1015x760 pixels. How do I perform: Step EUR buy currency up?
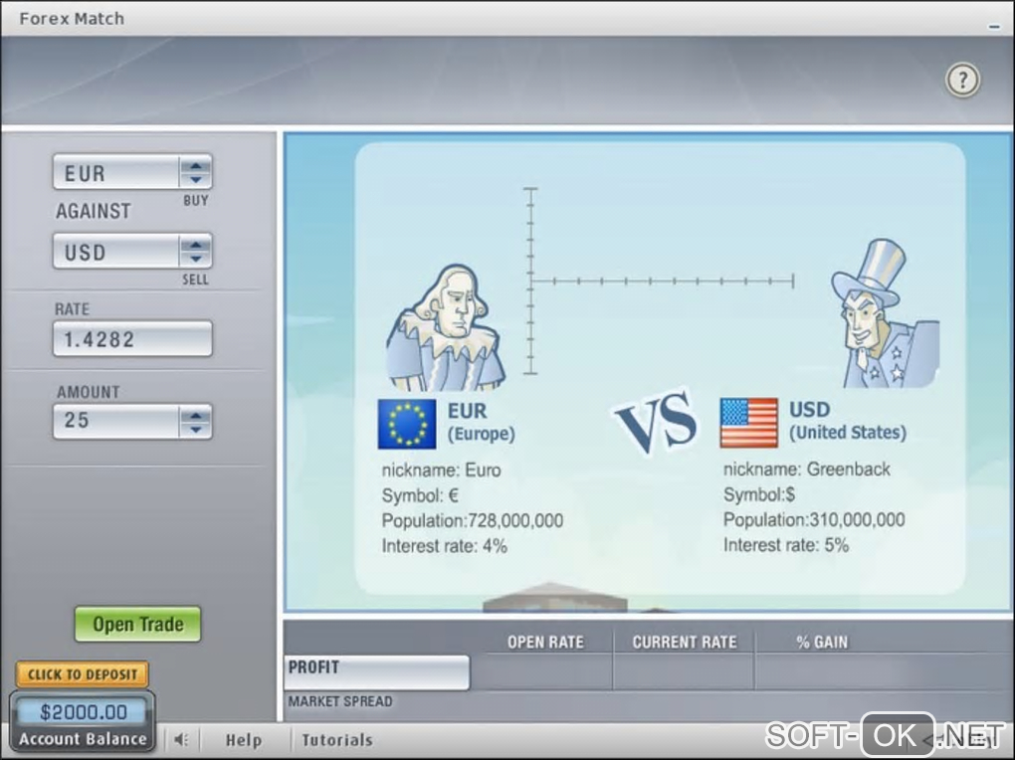coord(195,166)
